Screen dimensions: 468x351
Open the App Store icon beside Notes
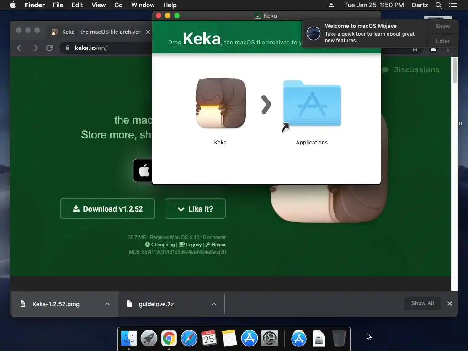coord(249,339)
